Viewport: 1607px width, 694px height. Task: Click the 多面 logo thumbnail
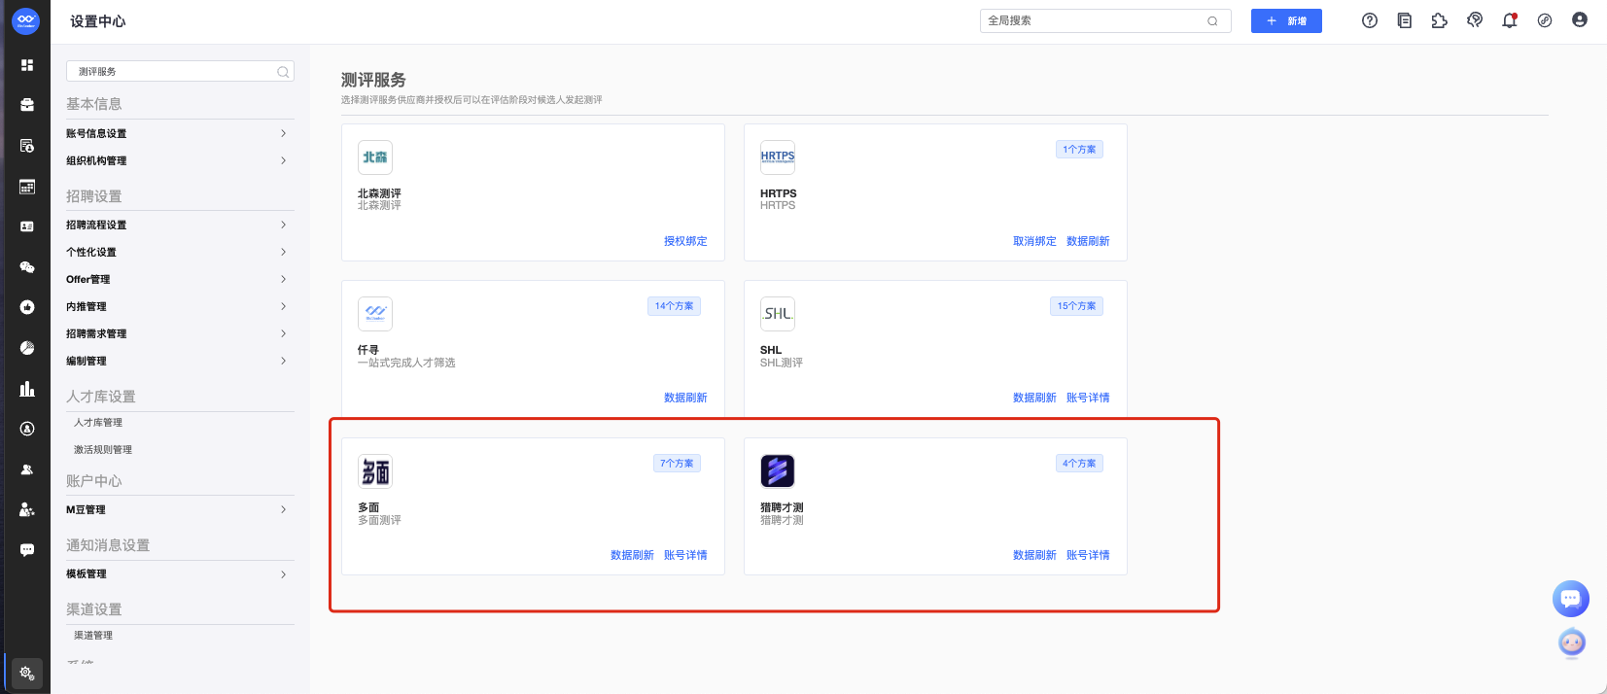coord(375,471)
